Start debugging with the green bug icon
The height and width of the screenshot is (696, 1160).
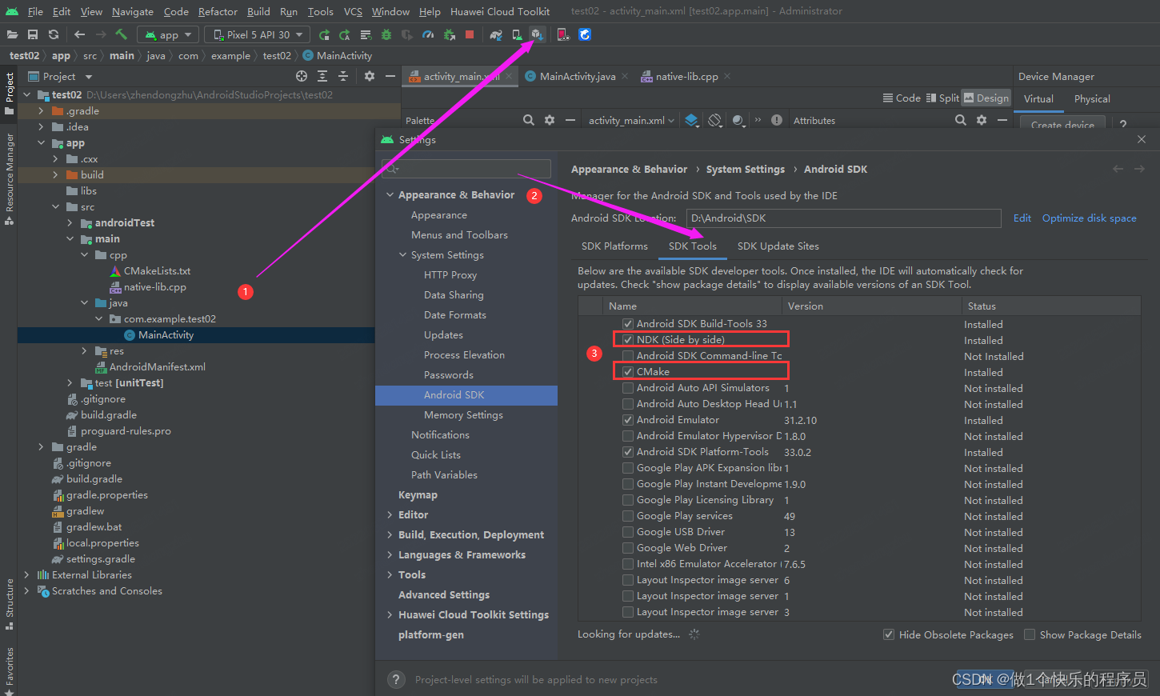pos(386,34)
